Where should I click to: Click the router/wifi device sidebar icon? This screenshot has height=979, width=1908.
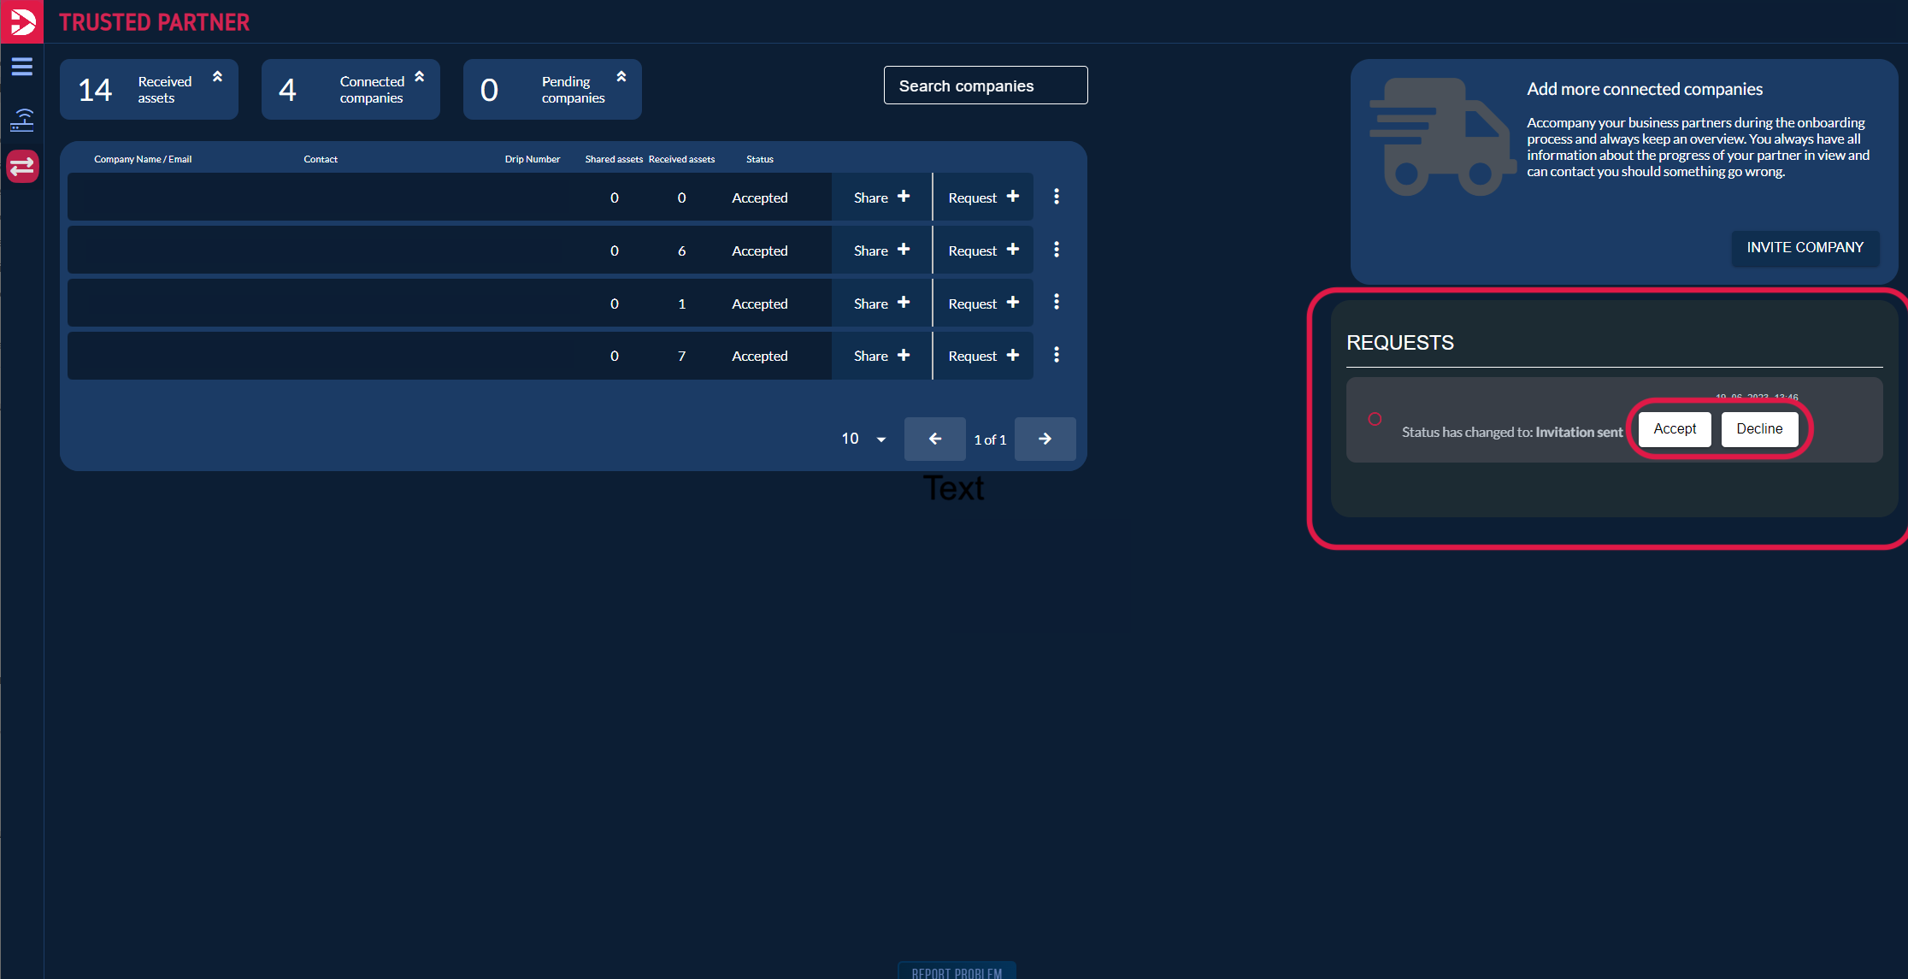22,120
